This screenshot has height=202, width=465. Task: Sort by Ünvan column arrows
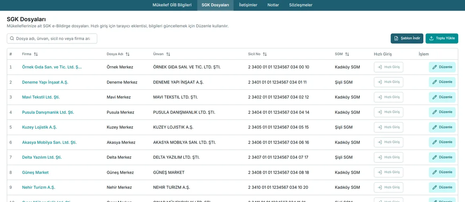pyautogui.click(x=168, y=55)
